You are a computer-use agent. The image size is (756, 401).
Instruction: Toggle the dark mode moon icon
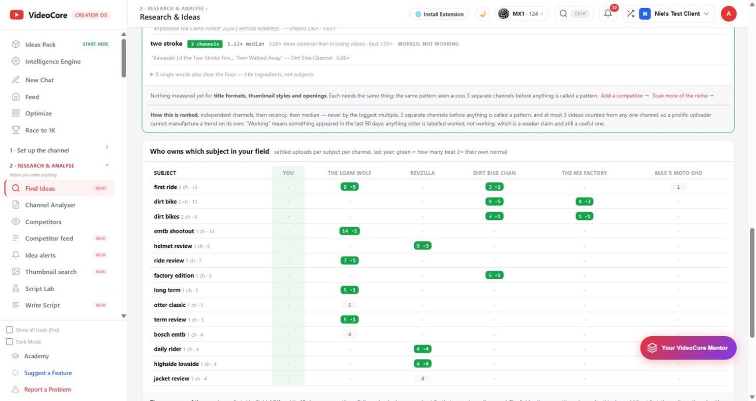tap(483, 14)
